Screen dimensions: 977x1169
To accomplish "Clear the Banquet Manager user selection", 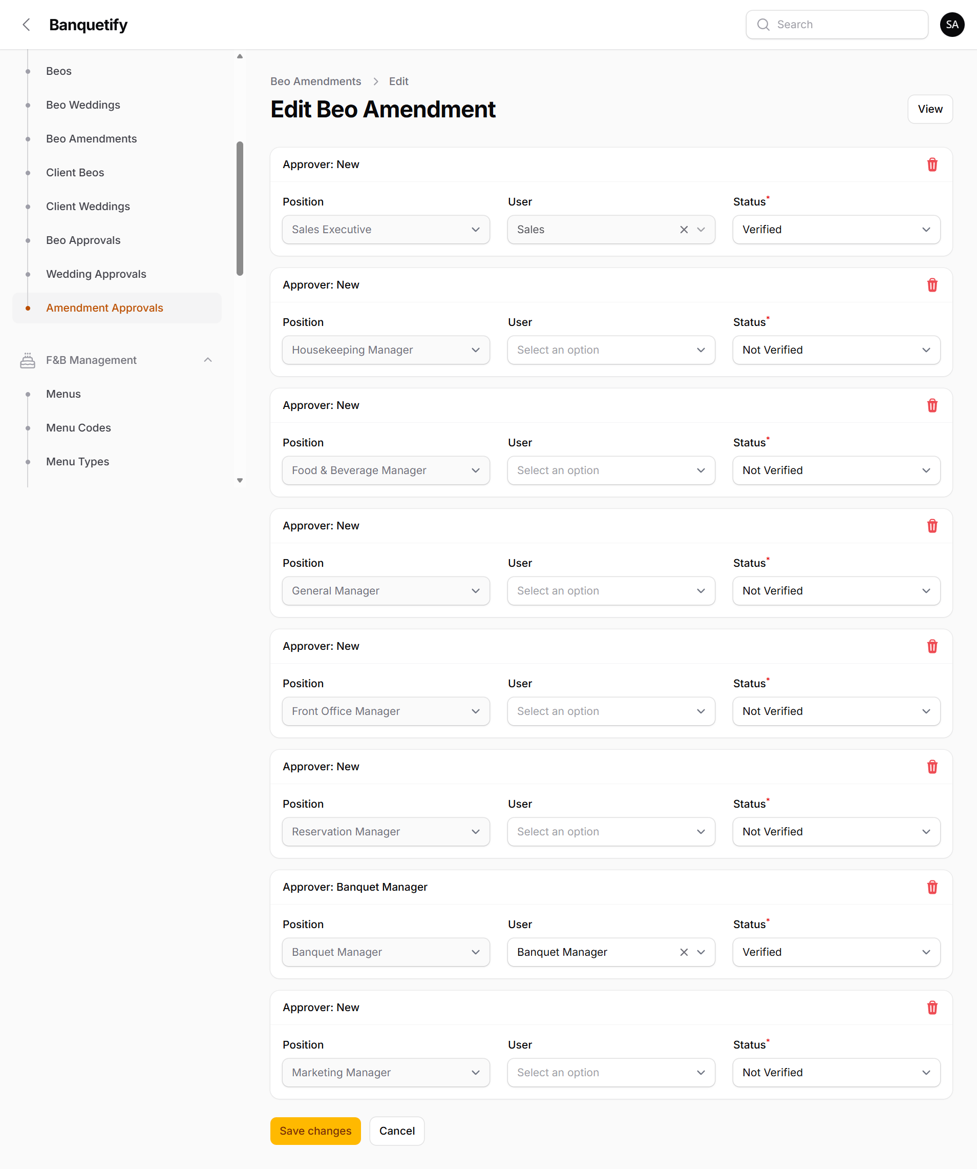I will tap(684, 952).
